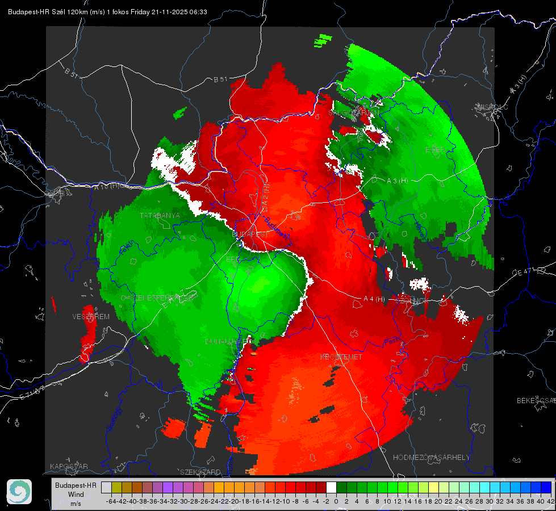The height and width of the screenshot is (511, 556).
Task: Click the KAPOSVÁR city label
Action: point(69,466)
